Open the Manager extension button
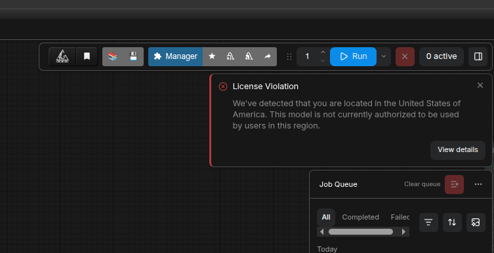The width and height of the screenshot is (494, 253). (x=175, y=56)
